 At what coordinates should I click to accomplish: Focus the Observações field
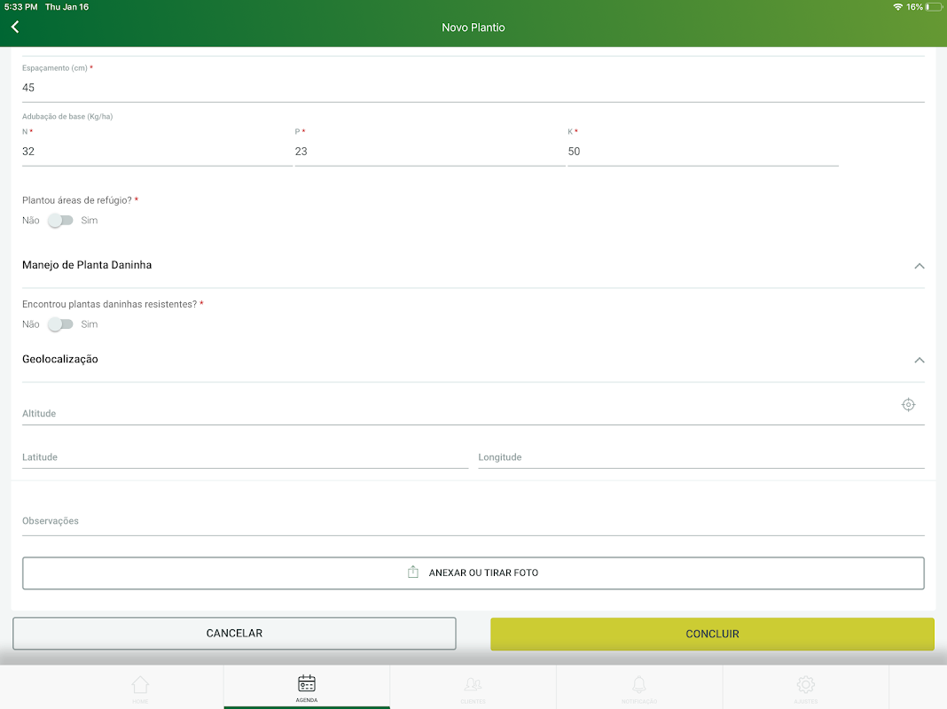(473, 521)
